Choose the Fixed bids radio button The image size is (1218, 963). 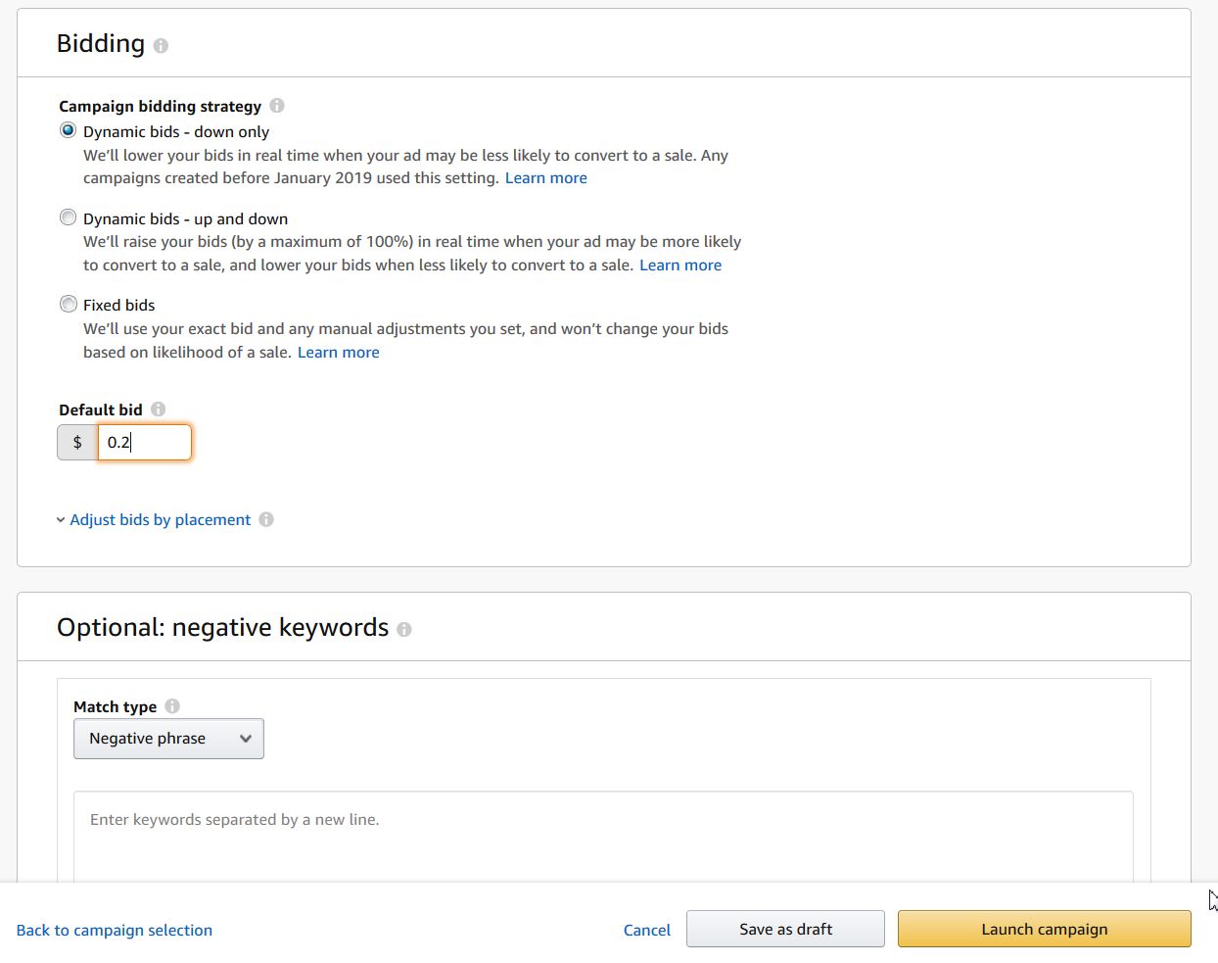tap(69, 305)
